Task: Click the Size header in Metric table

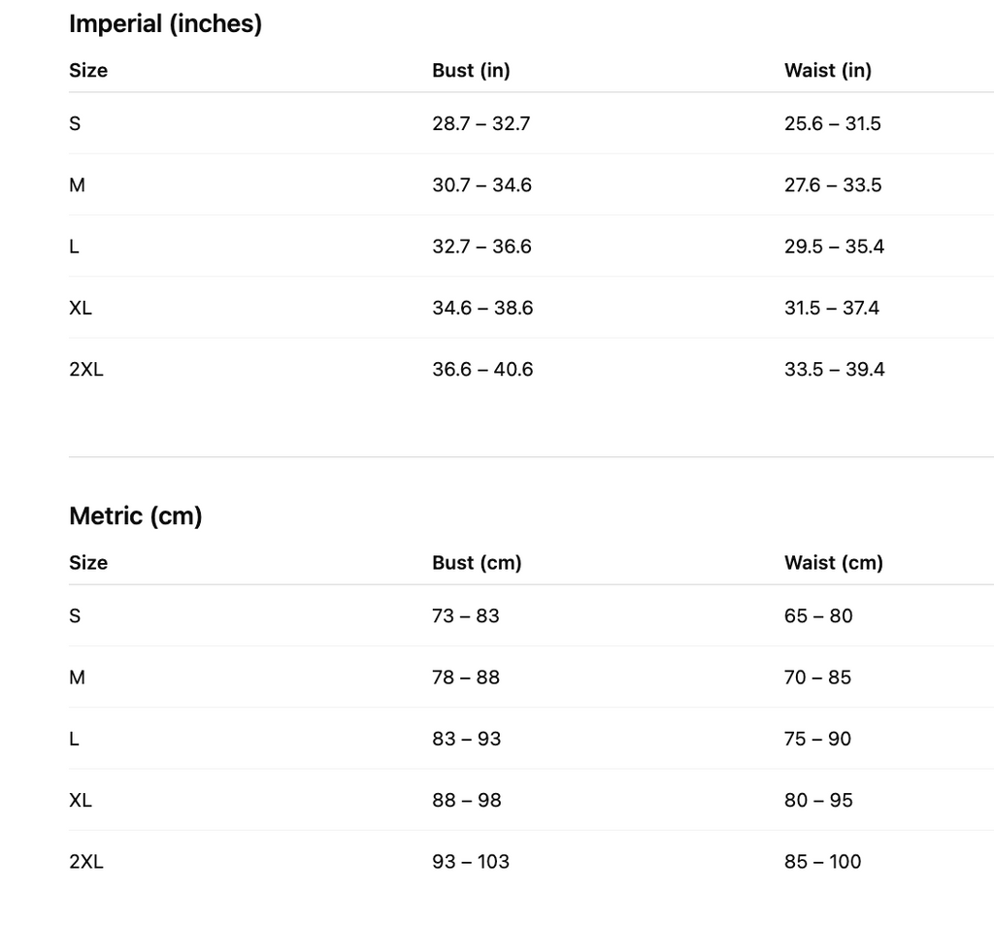Action: click(x=88, y=563)
